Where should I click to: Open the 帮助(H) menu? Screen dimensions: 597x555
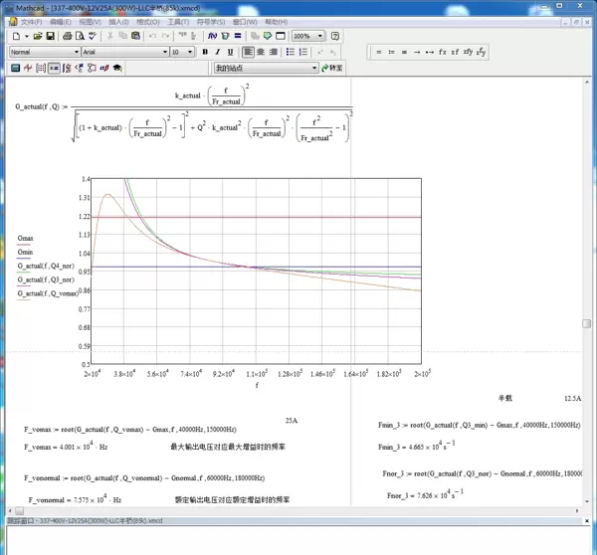click(275, 21)
